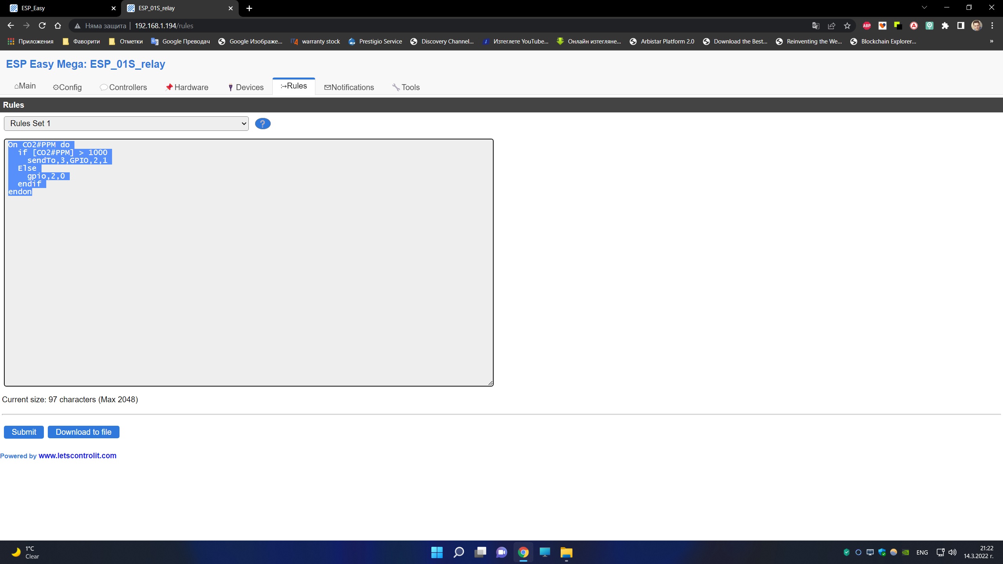
Task: Click the www.letscontrolit.com link
Action: tap(77, 455)
